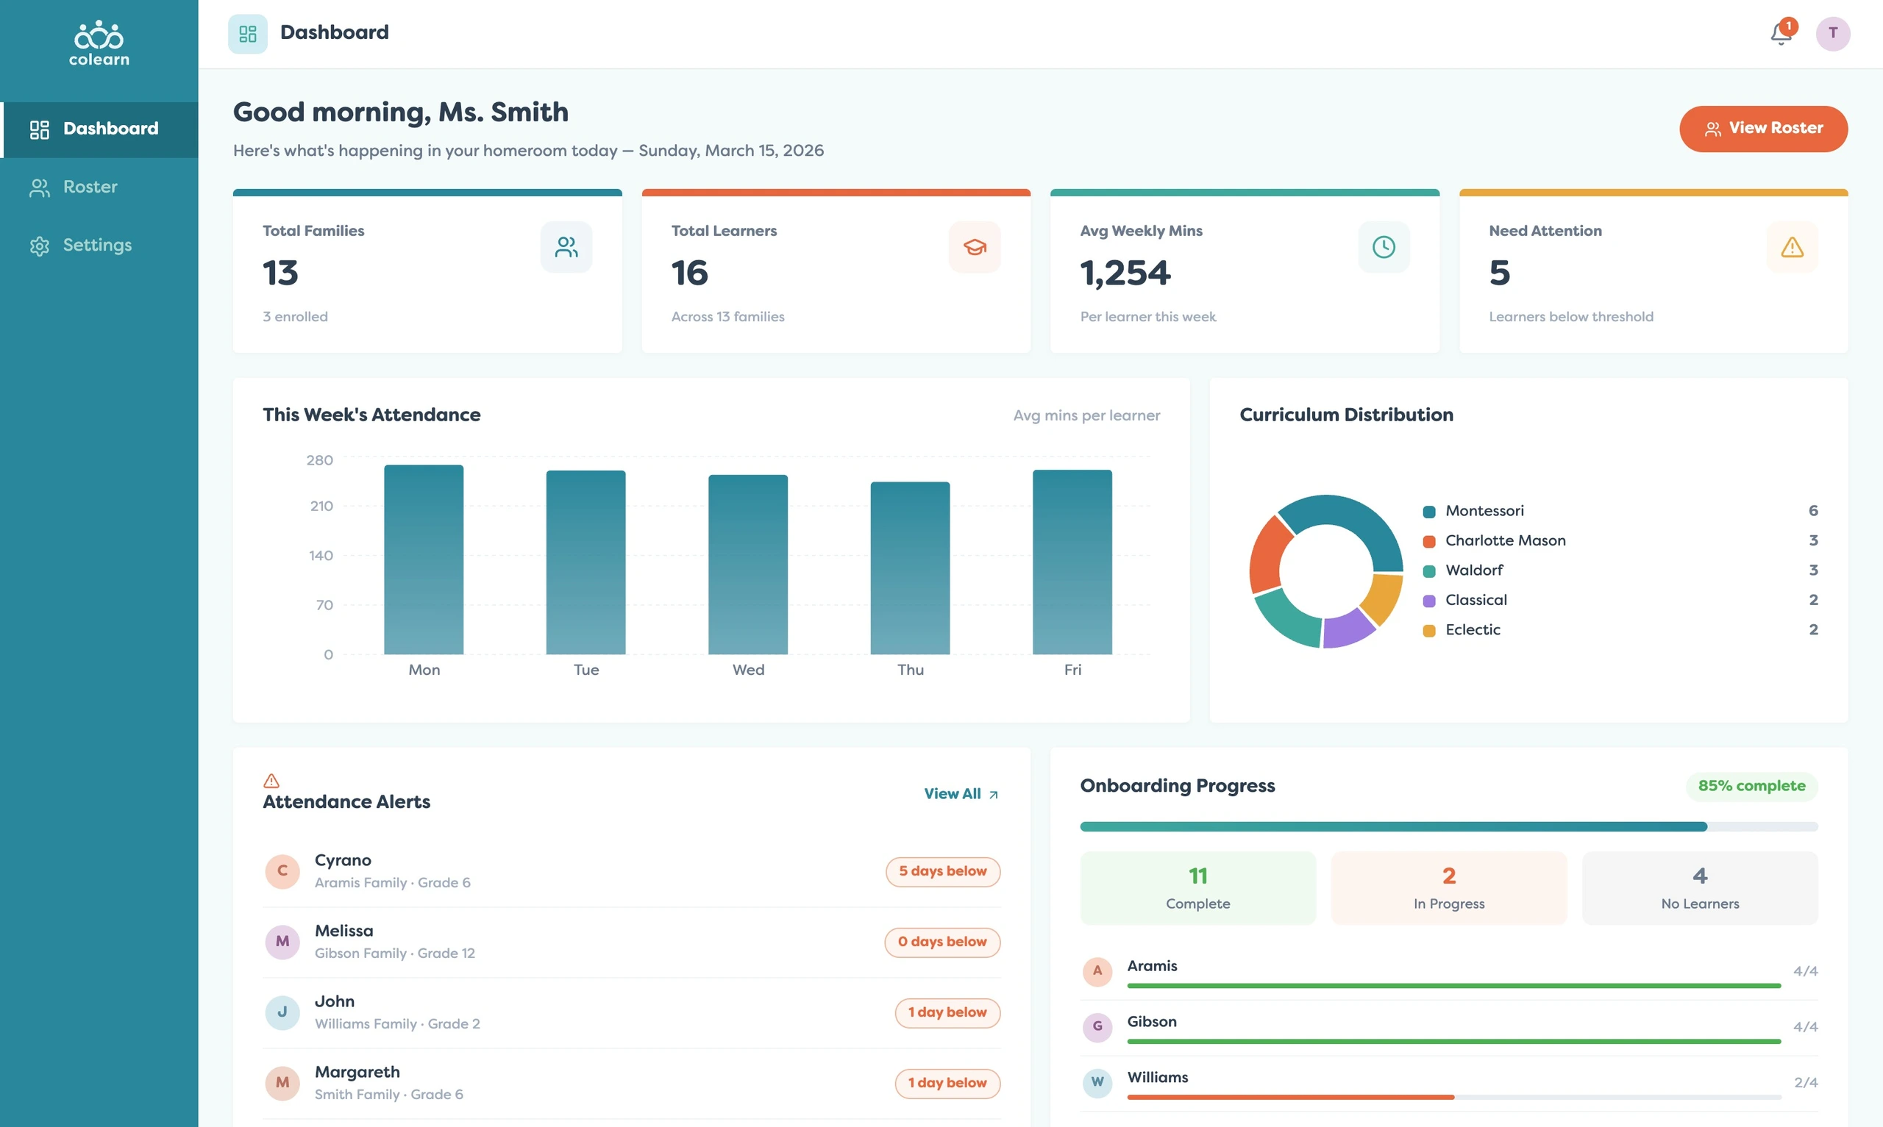Select the Friday attendance bar
Viewport: 1883px width, 1127px height.
tap(1072, 562)
